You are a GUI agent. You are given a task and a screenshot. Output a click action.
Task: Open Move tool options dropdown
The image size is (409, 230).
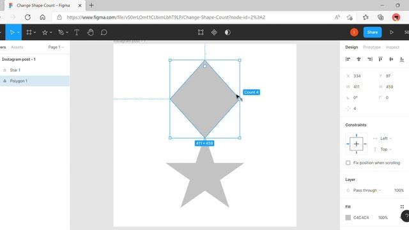[19, 33]
